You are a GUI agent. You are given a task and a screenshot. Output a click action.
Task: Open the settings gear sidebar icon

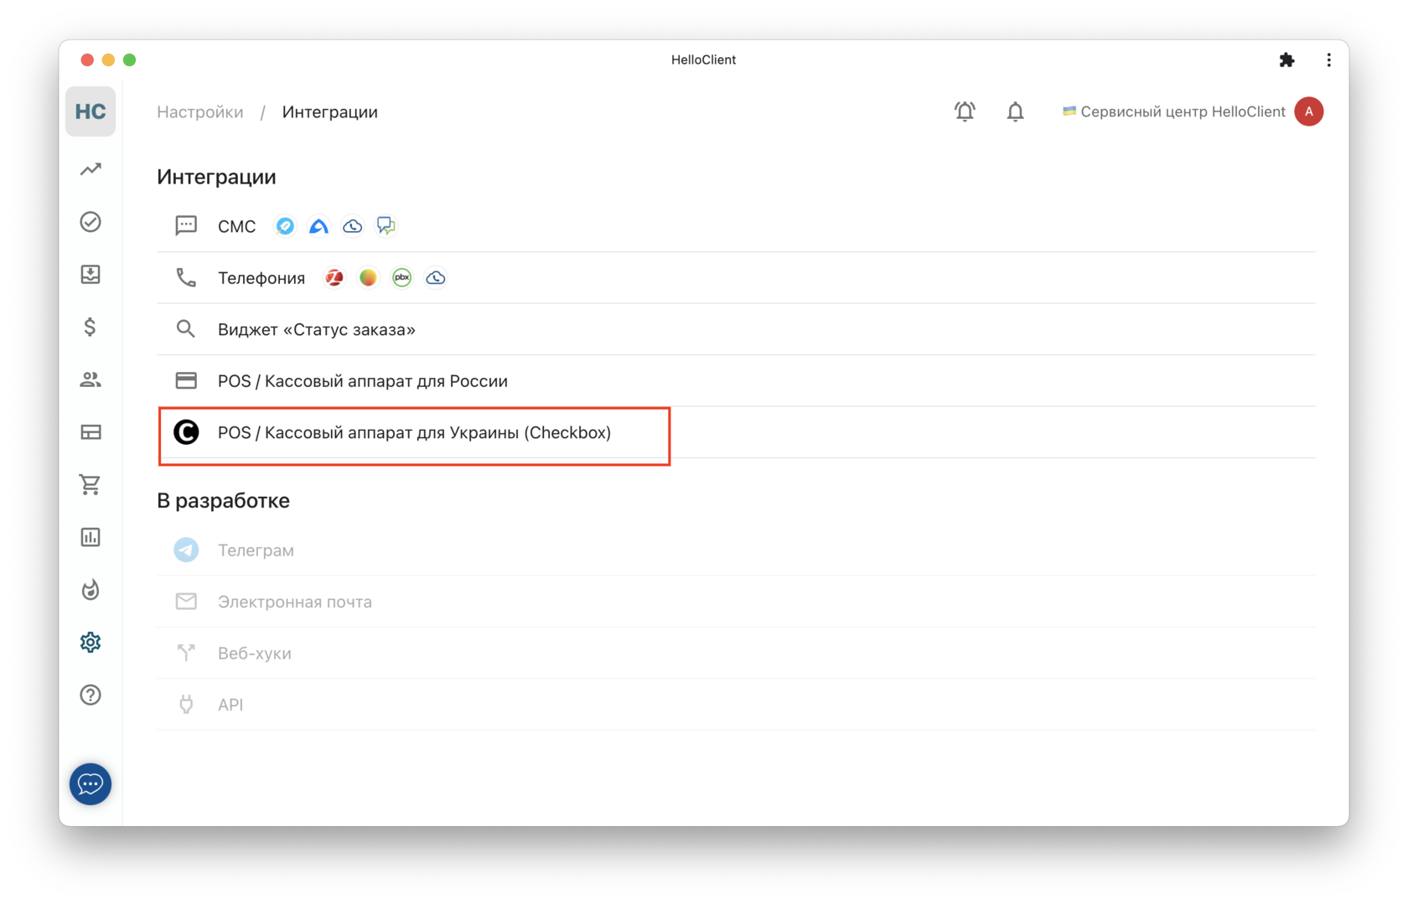click(x=91, y=643)
